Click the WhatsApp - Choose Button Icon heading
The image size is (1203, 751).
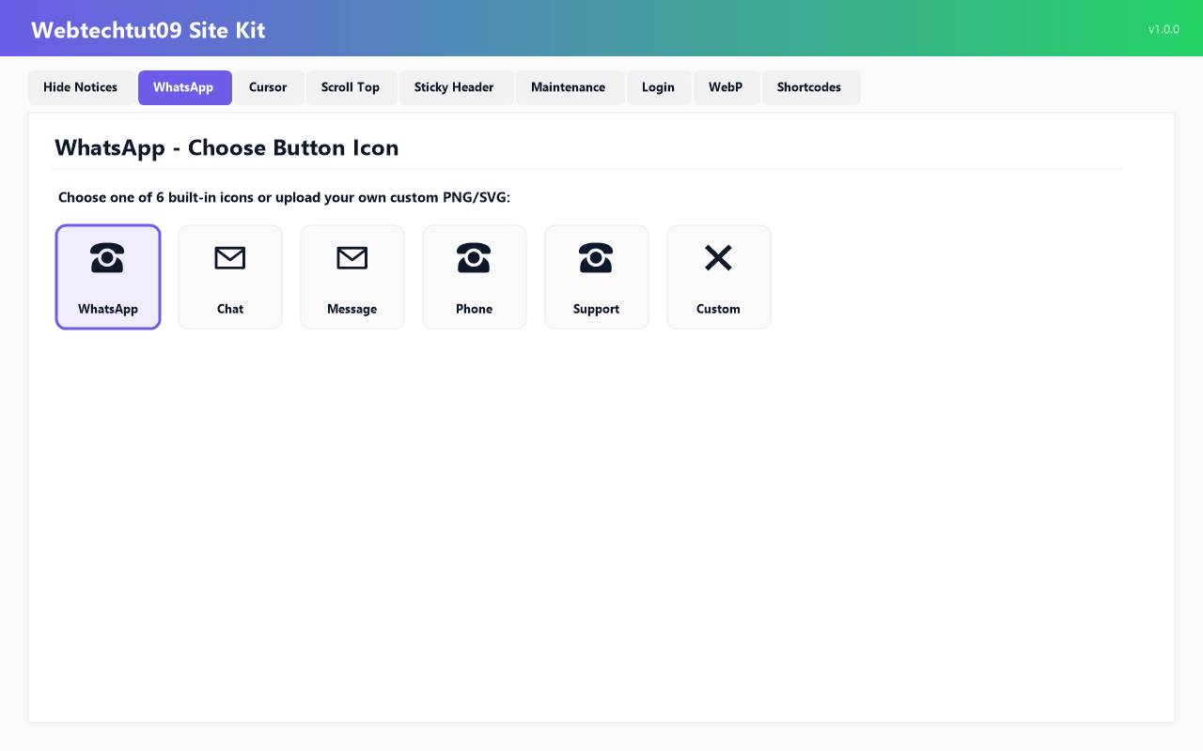227,147
